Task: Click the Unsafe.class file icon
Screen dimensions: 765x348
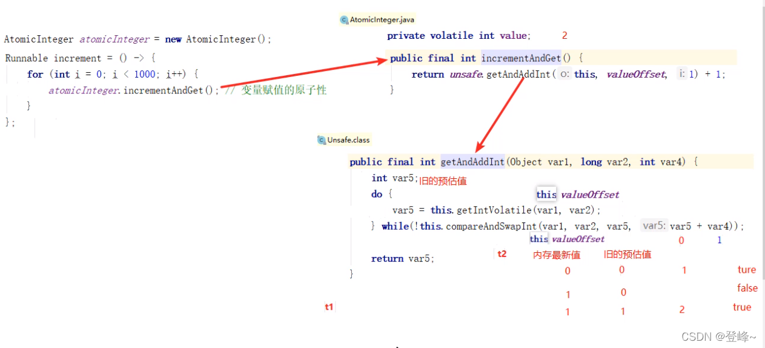Action: pos(322,140)
